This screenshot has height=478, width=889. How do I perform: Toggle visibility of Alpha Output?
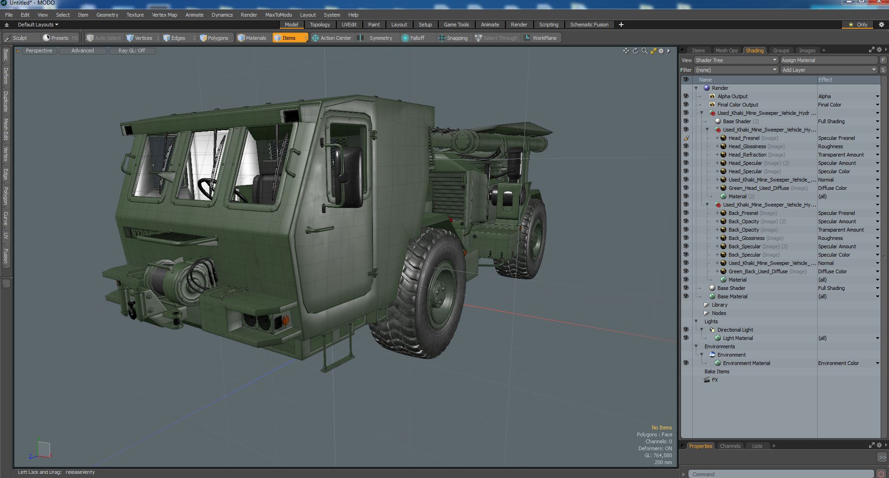686,96
